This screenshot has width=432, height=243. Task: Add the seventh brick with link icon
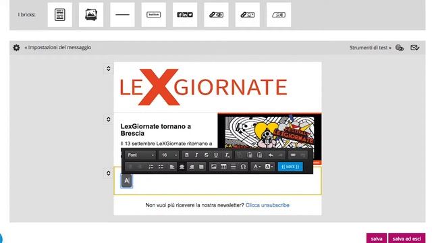248,15
